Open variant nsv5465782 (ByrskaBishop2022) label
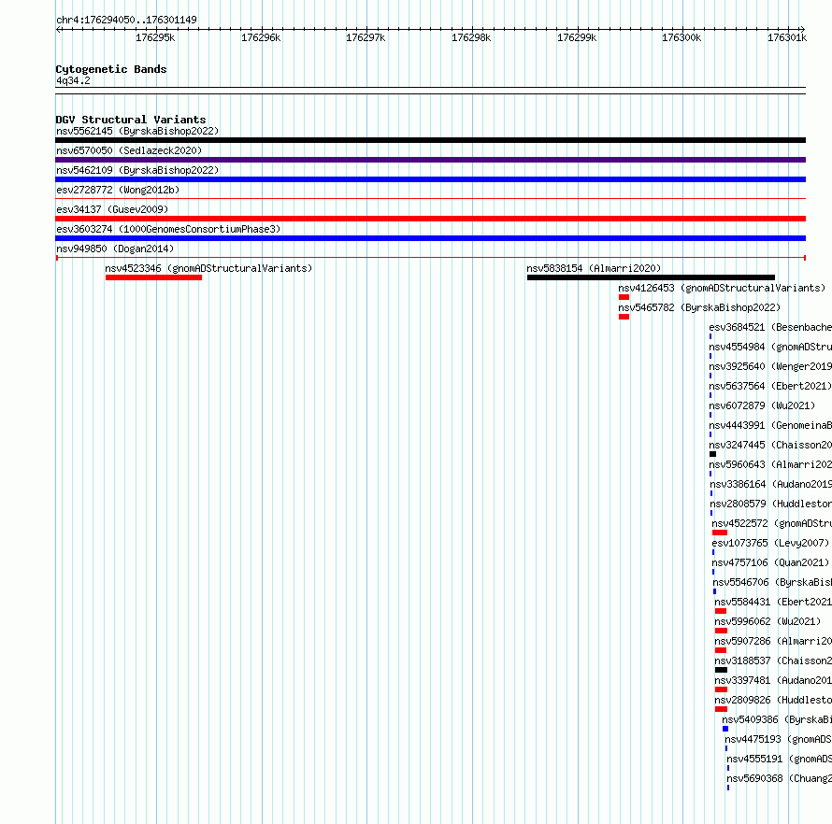This screenshot has width=832, height=824. tap(699, 307)
